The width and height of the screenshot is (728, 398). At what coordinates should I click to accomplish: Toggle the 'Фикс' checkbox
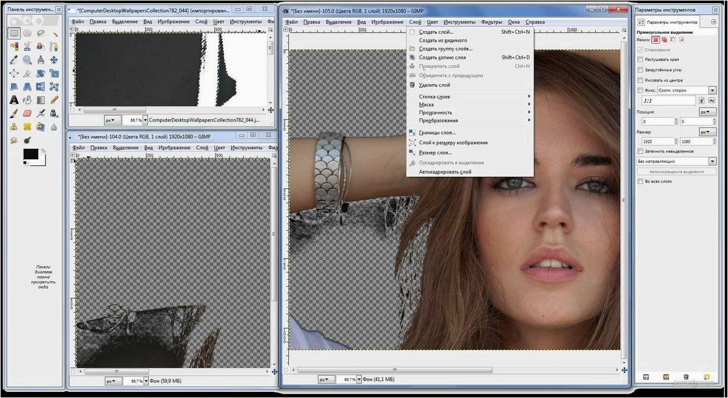(640, 90)
